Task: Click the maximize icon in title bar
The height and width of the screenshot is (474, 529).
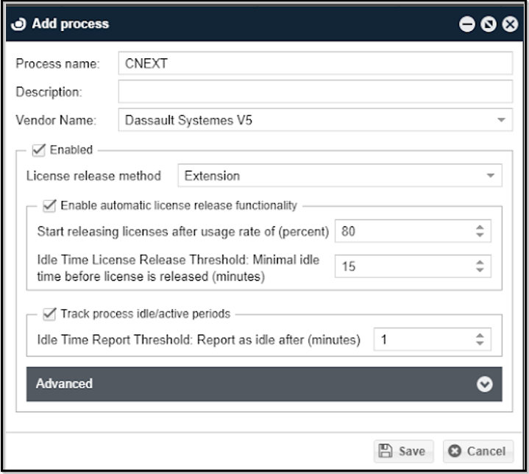Action: [488, 24]
